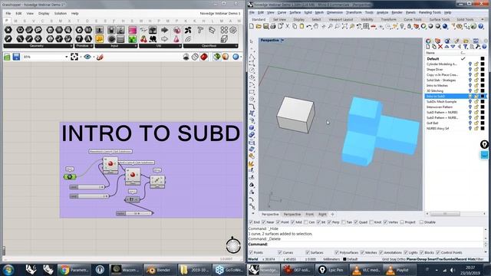This screenshot has width=491, height=276.
Task: Click red preview-off icon in Grasshopper toolbar
Action: pos(204,57)
